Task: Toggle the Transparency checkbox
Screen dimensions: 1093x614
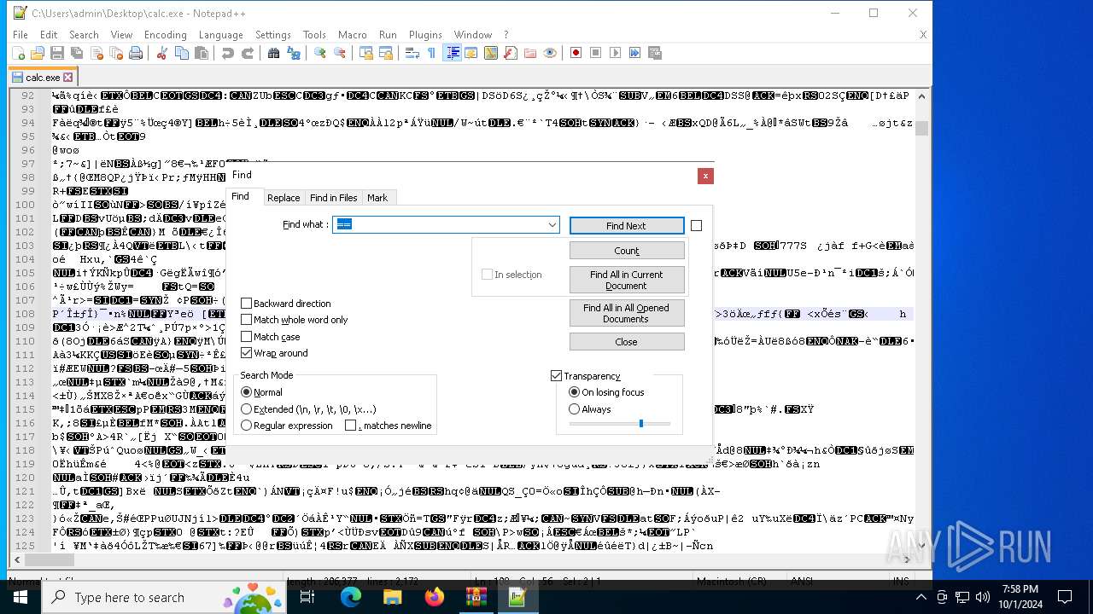Action: (x=557, y=376)
